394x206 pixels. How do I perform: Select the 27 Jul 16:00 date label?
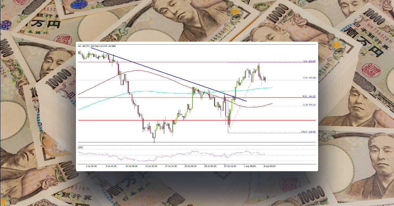230,166
